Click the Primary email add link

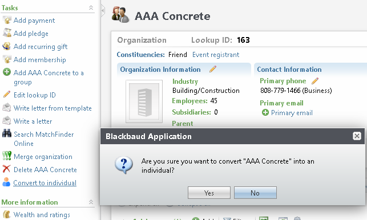point(292,113)
